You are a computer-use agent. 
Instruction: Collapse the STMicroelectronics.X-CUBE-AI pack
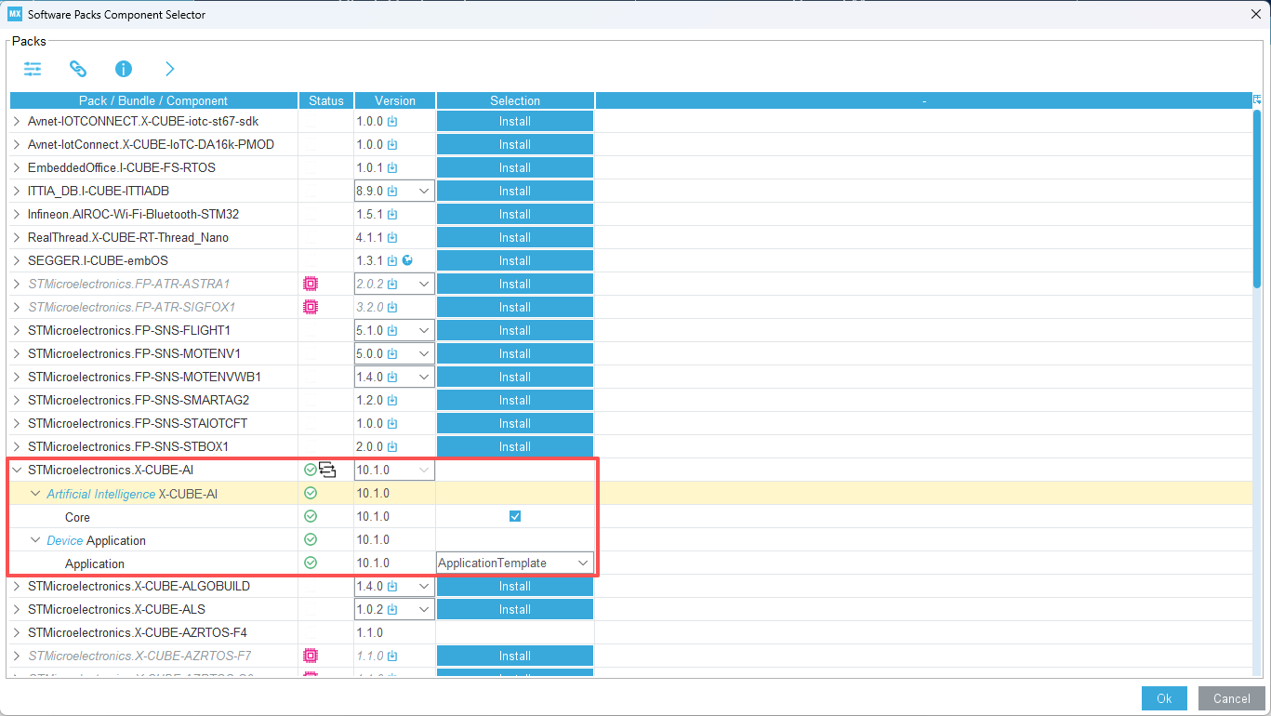pos(17,470)
